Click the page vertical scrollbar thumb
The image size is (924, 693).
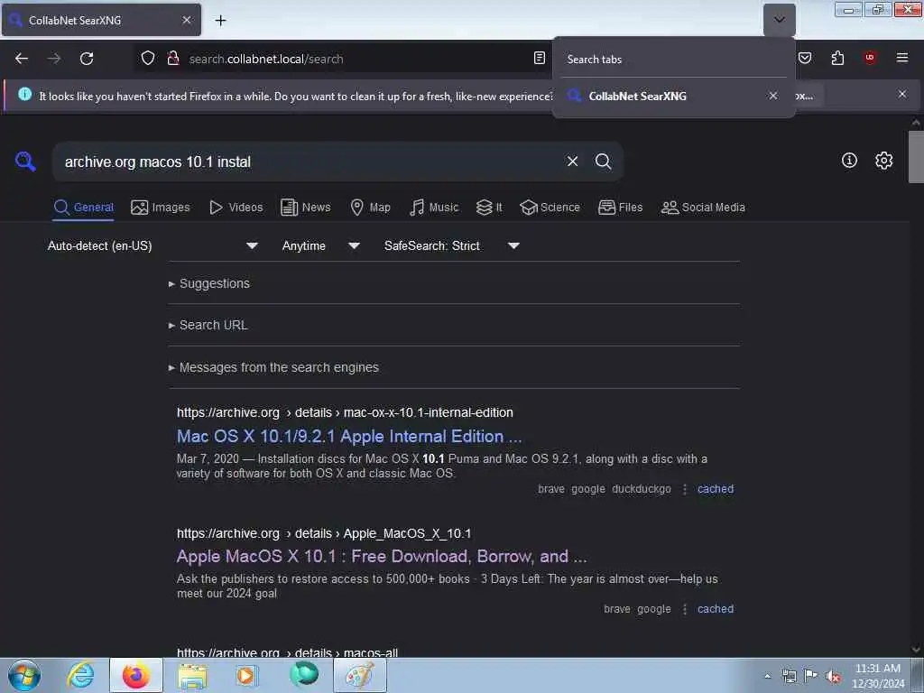click(915, 157)
